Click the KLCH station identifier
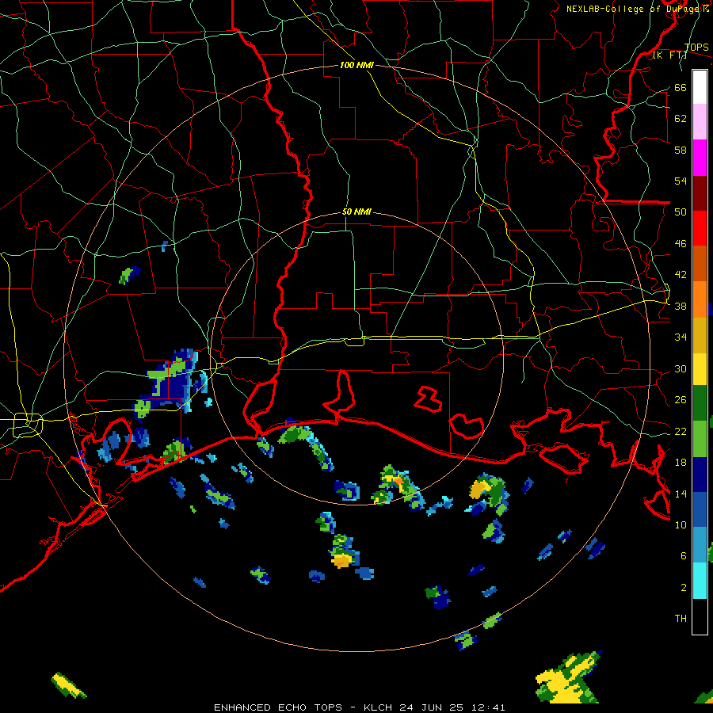Screen dimensions: 713x713 pyautogui.click(x=379, y=707)
